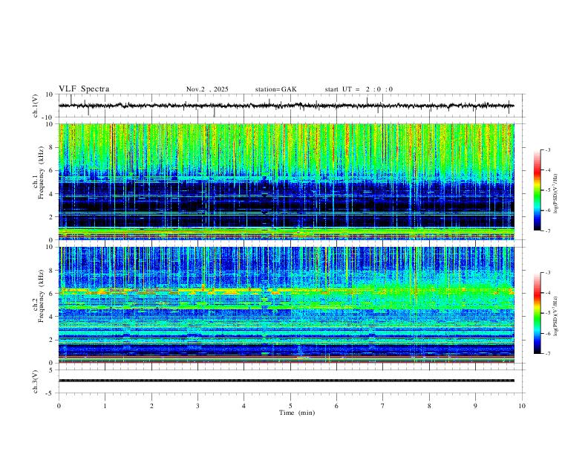This screenshot has width=588, height=455.
Task: Click time axis tick label '7'
Action: (383, 406)
